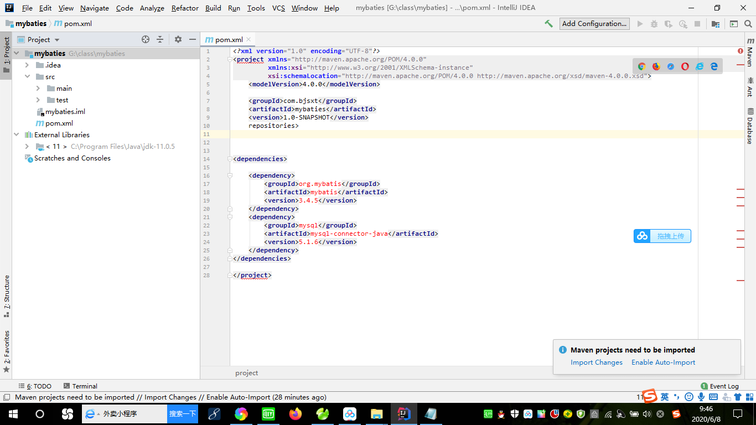756x425 pixels.
Task: Click the locate/scroll-from-source target icon in Project panel
Action: (x=146, y=39)
